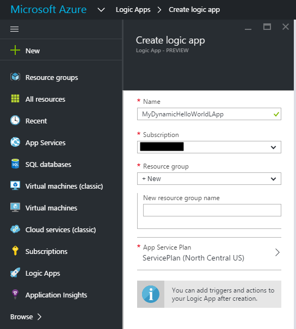The height and width of the screenshot is (329, 296).
Task: Click the App Services globe icon
Action: (15, 142)
